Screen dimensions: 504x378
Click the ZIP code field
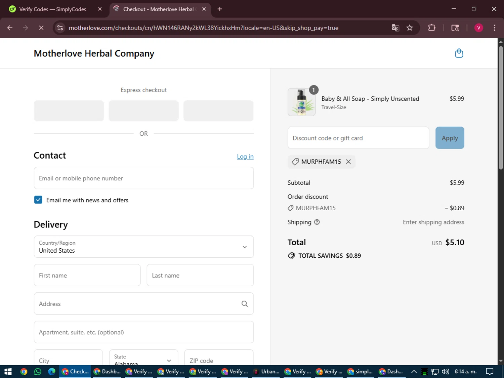pyautogui.click(x=219, y=358)
